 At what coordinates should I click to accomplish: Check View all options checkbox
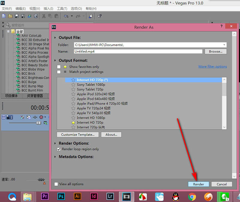pyautogui.click(x=56, y=184)
